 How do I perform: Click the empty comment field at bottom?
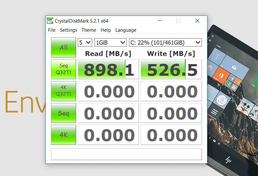(126, 154)
